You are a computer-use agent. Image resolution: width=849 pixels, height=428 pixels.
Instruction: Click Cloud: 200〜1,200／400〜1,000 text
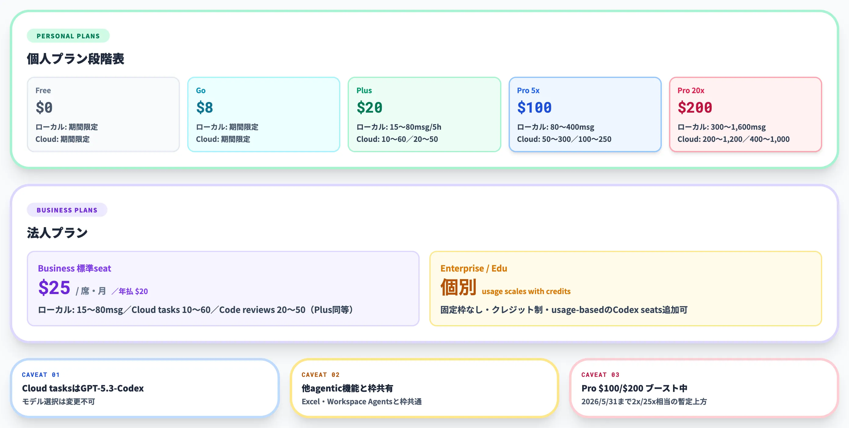734,139
